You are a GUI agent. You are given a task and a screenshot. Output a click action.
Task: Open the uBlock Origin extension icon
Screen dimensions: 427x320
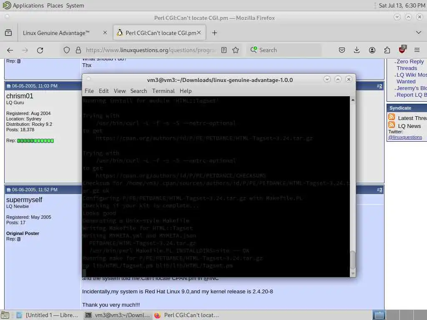point(402,50)
